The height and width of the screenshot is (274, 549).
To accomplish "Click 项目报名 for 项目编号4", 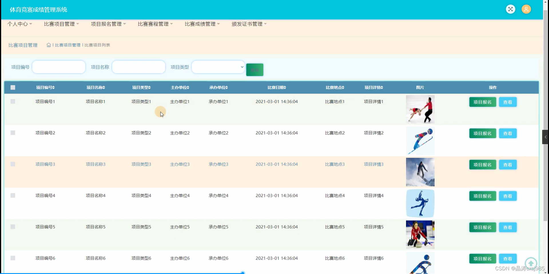I will click(483, 196).
